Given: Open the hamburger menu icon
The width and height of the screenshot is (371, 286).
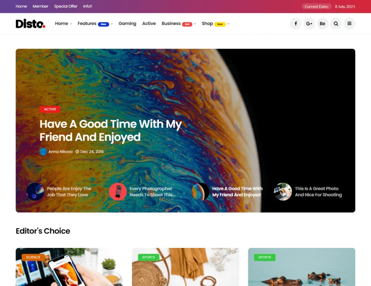Looking at the screenshot, I should 349,24.
